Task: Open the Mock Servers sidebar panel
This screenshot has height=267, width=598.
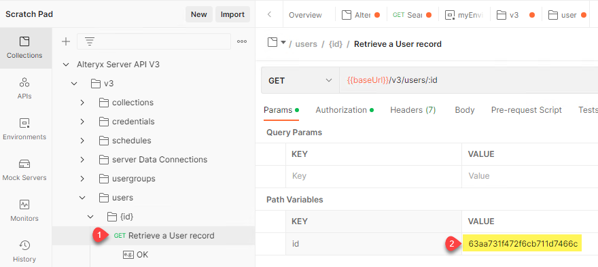Action: click(x=24, y=170)
